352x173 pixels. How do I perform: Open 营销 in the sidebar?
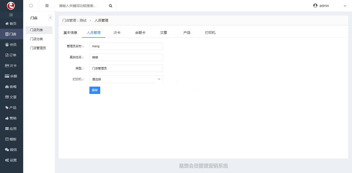click(x=11, y=118)
